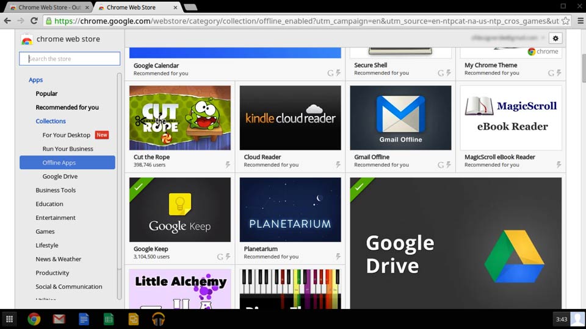
Task: Open Little Alchemy app thumbnail
Action: [x=179, y=289]
